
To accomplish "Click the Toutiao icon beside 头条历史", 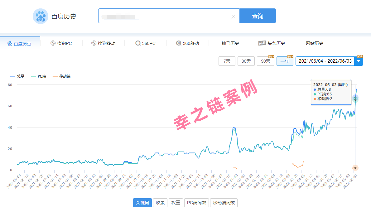I will (262, 43).
